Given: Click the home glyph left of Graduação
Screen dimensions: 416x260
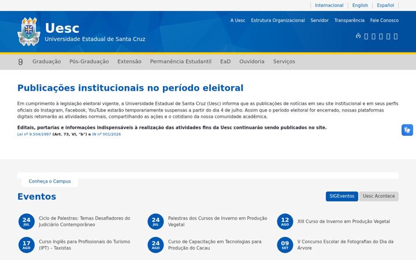Looking at the screenshot, I should (20, 62).
